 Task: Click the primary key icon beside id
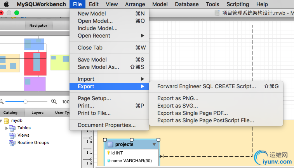coord(108,153)
